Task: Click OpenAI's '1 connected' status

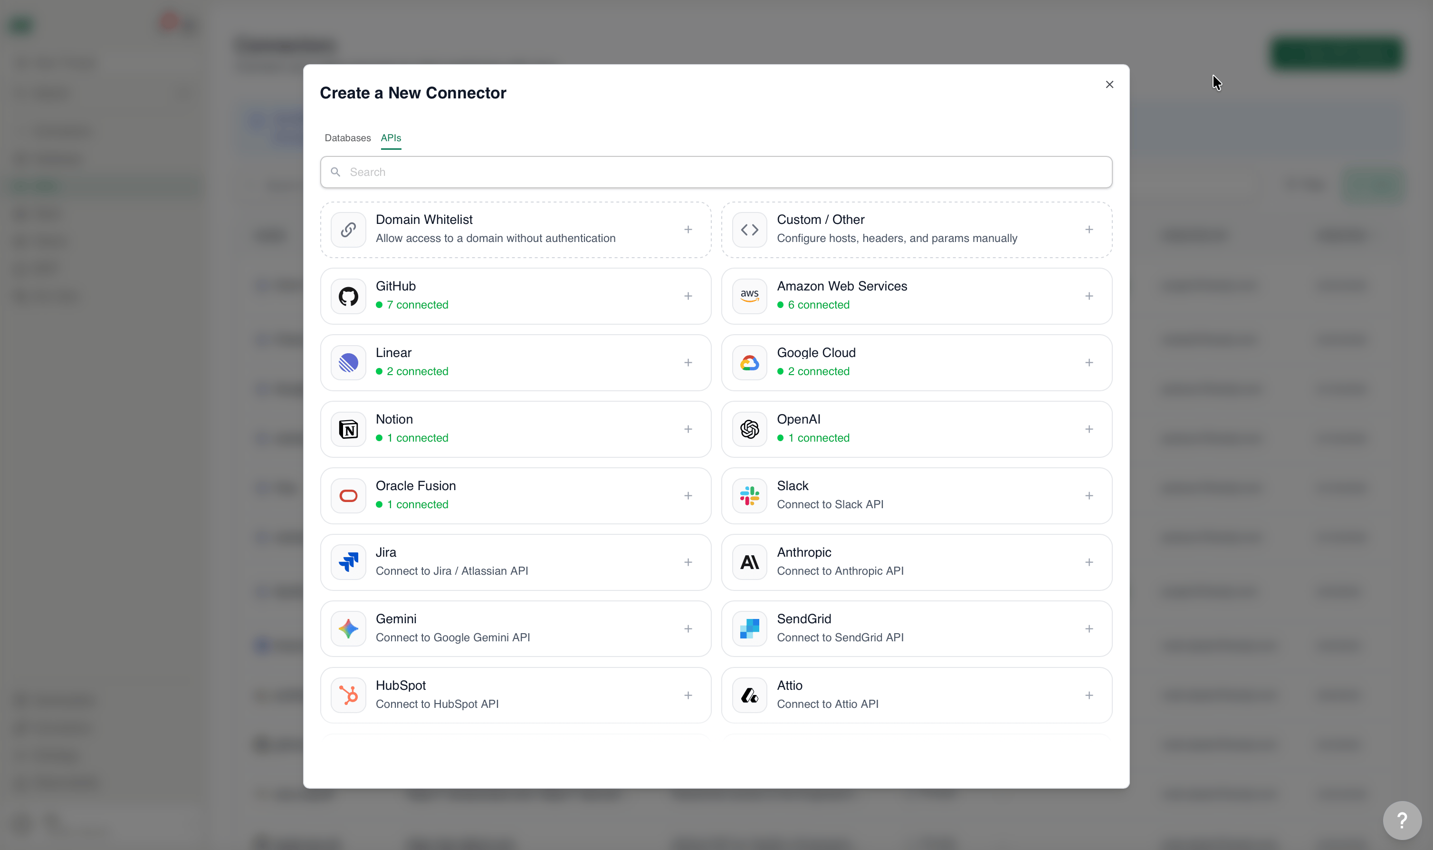Action: click(813, 438)
